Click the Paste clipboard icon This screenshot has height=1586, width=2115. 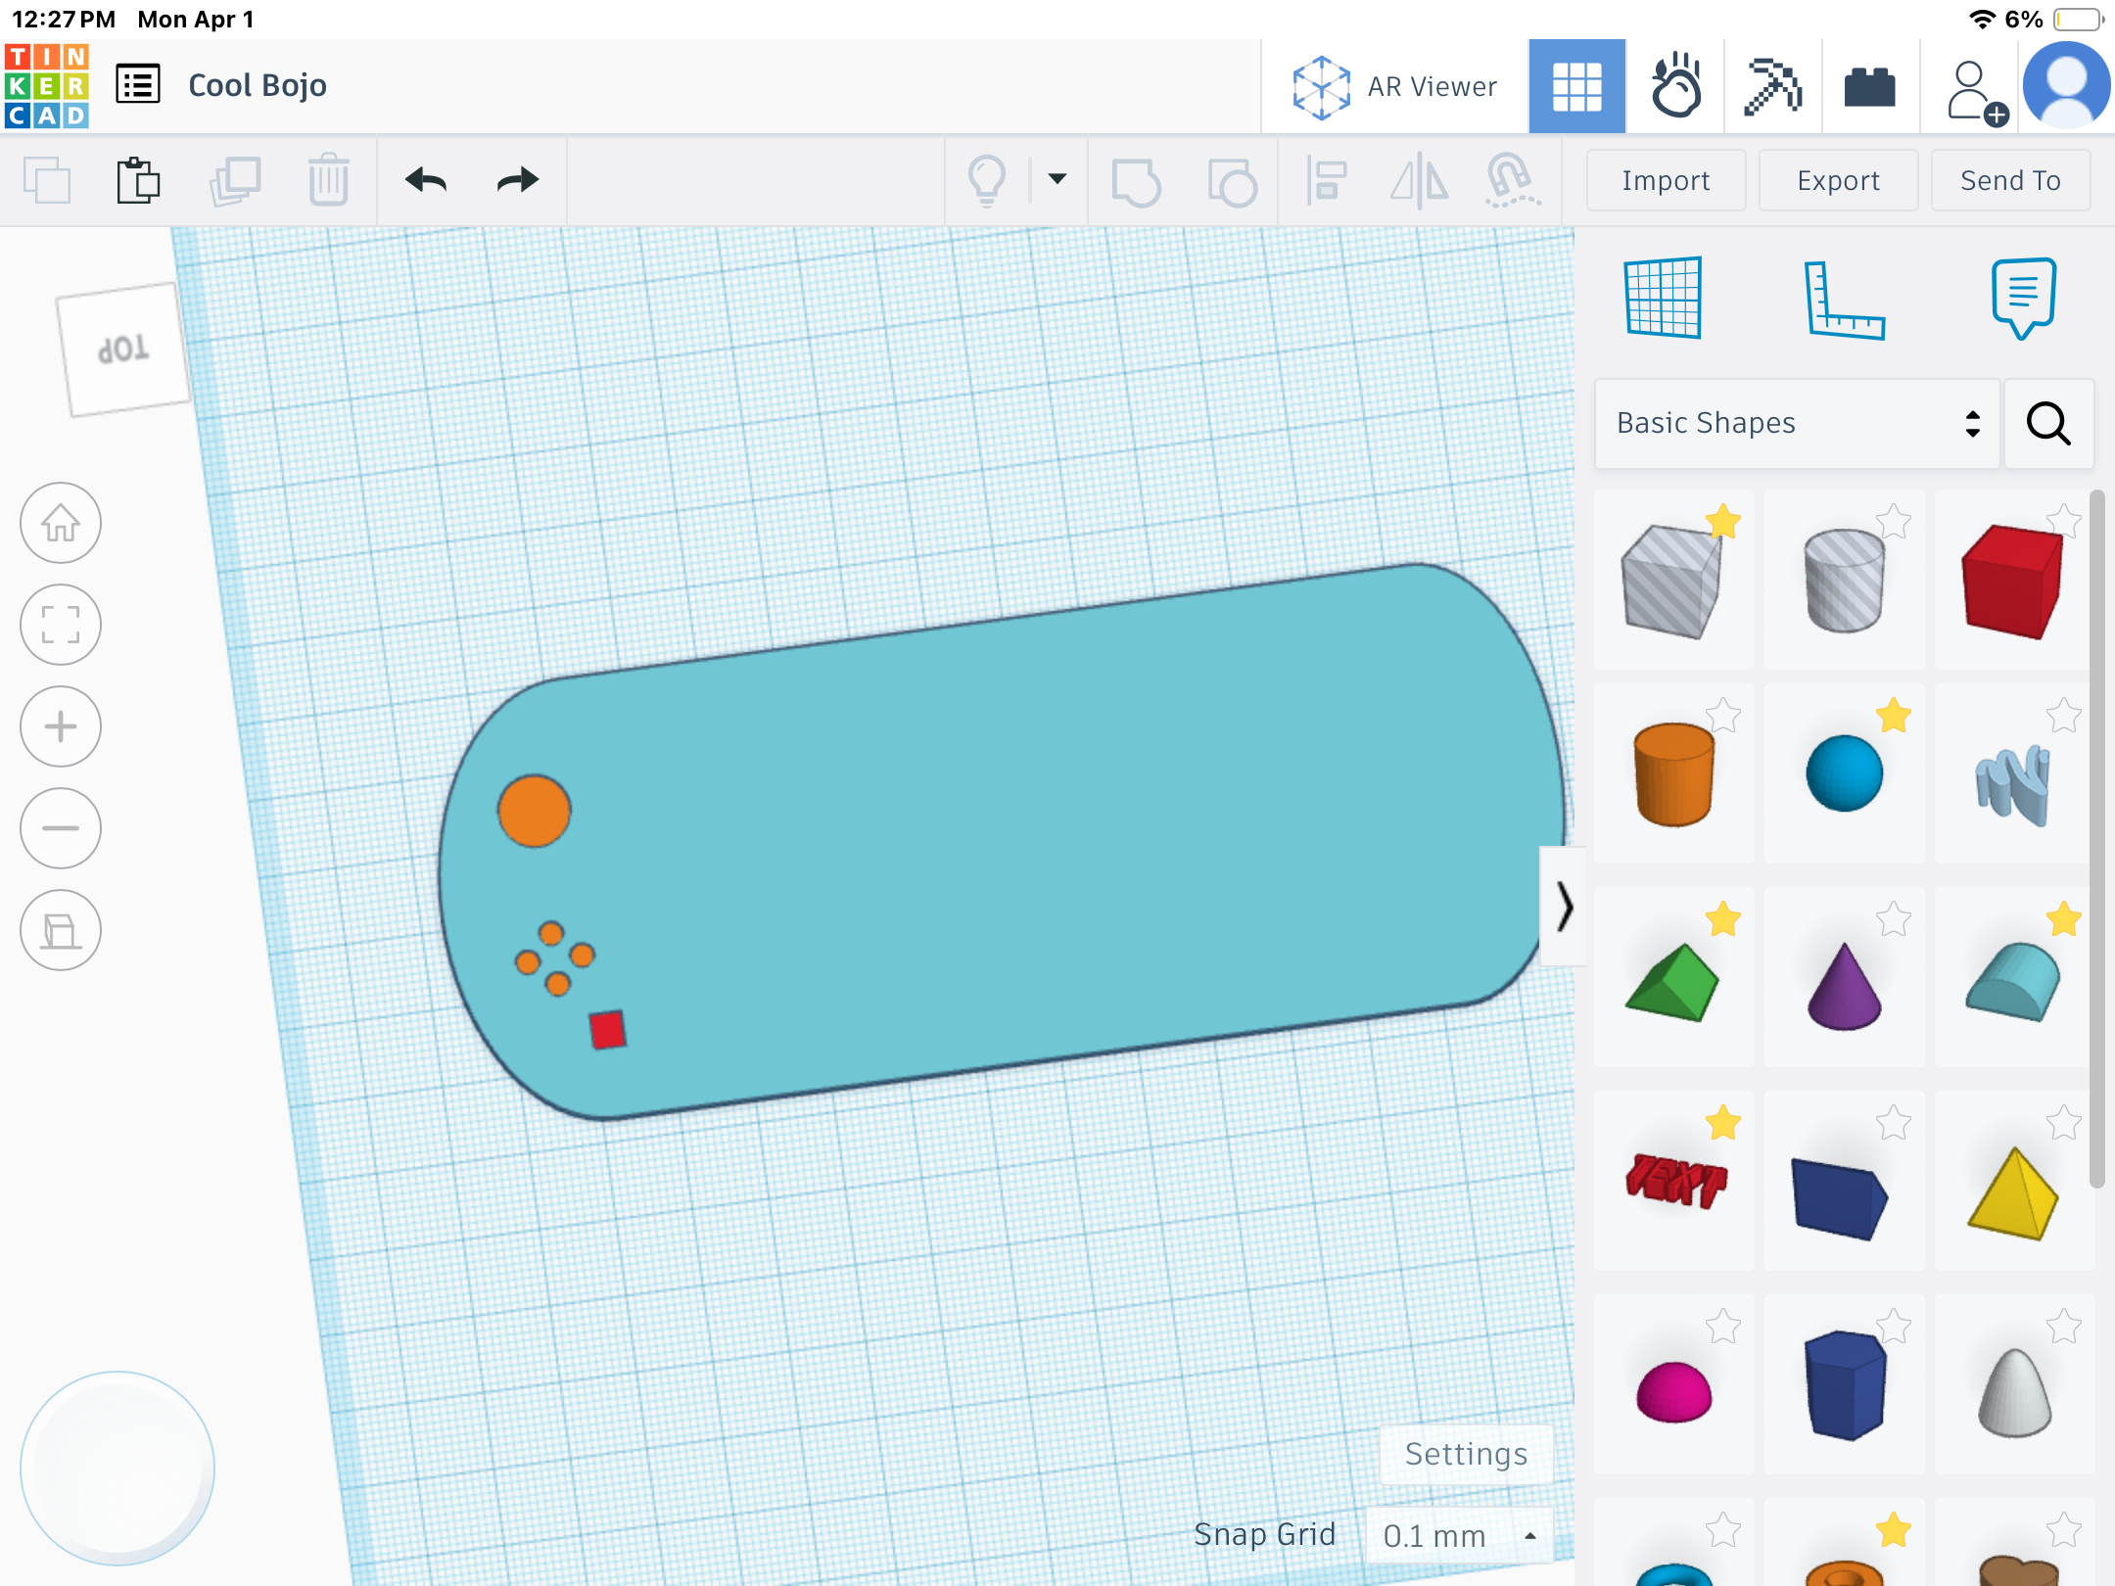138,180
